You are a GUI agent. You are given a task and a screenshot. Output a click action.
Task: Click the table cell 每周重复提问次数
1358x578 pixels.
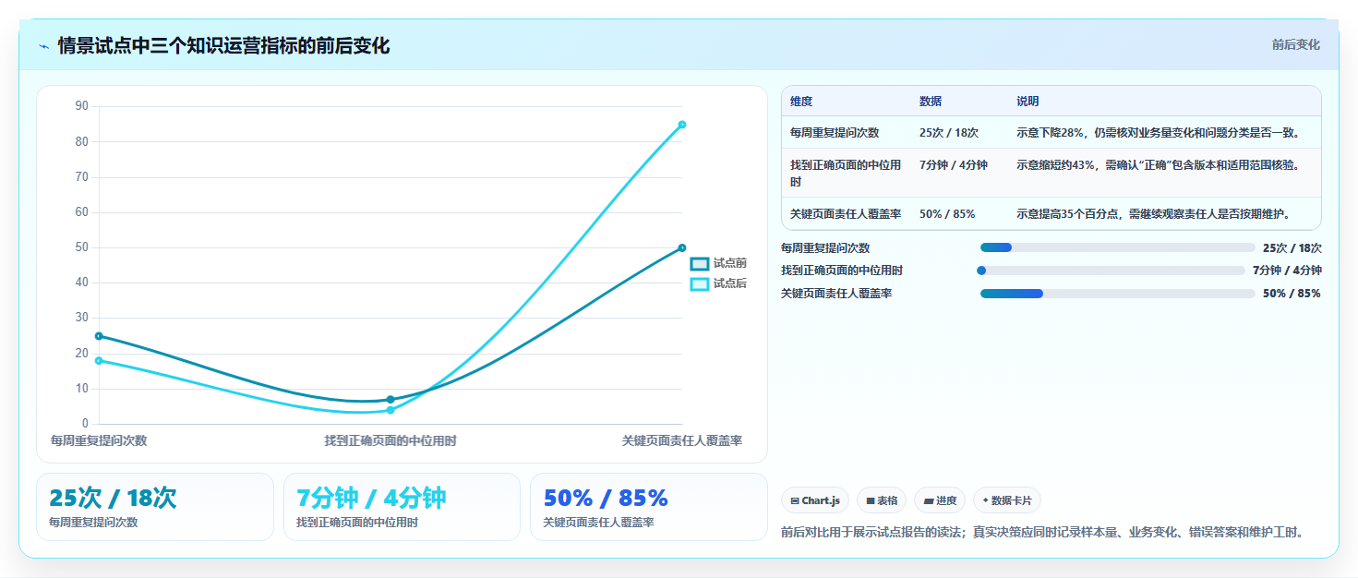pyautogui.click(x=835, y=133)
